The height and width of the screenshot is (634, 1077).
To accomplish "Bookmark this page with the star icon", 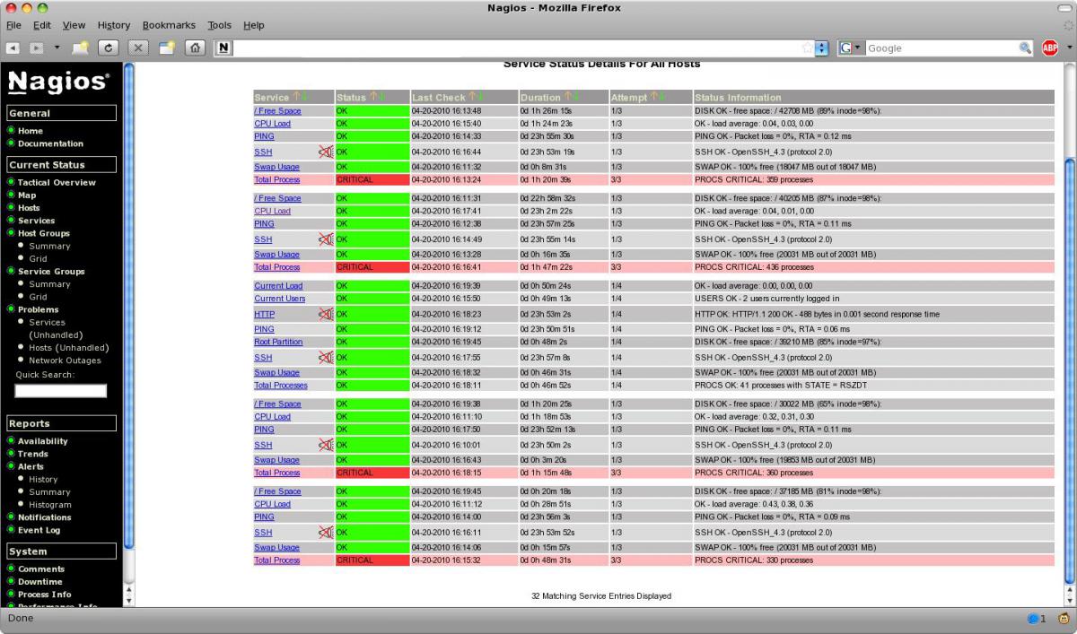I will tap(807, 48).
